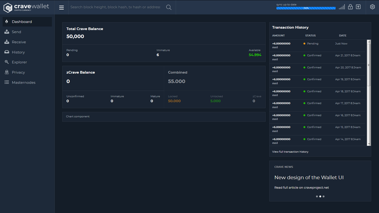
Task: Click the Available 54.994 value
Action: tap(255, 55)
